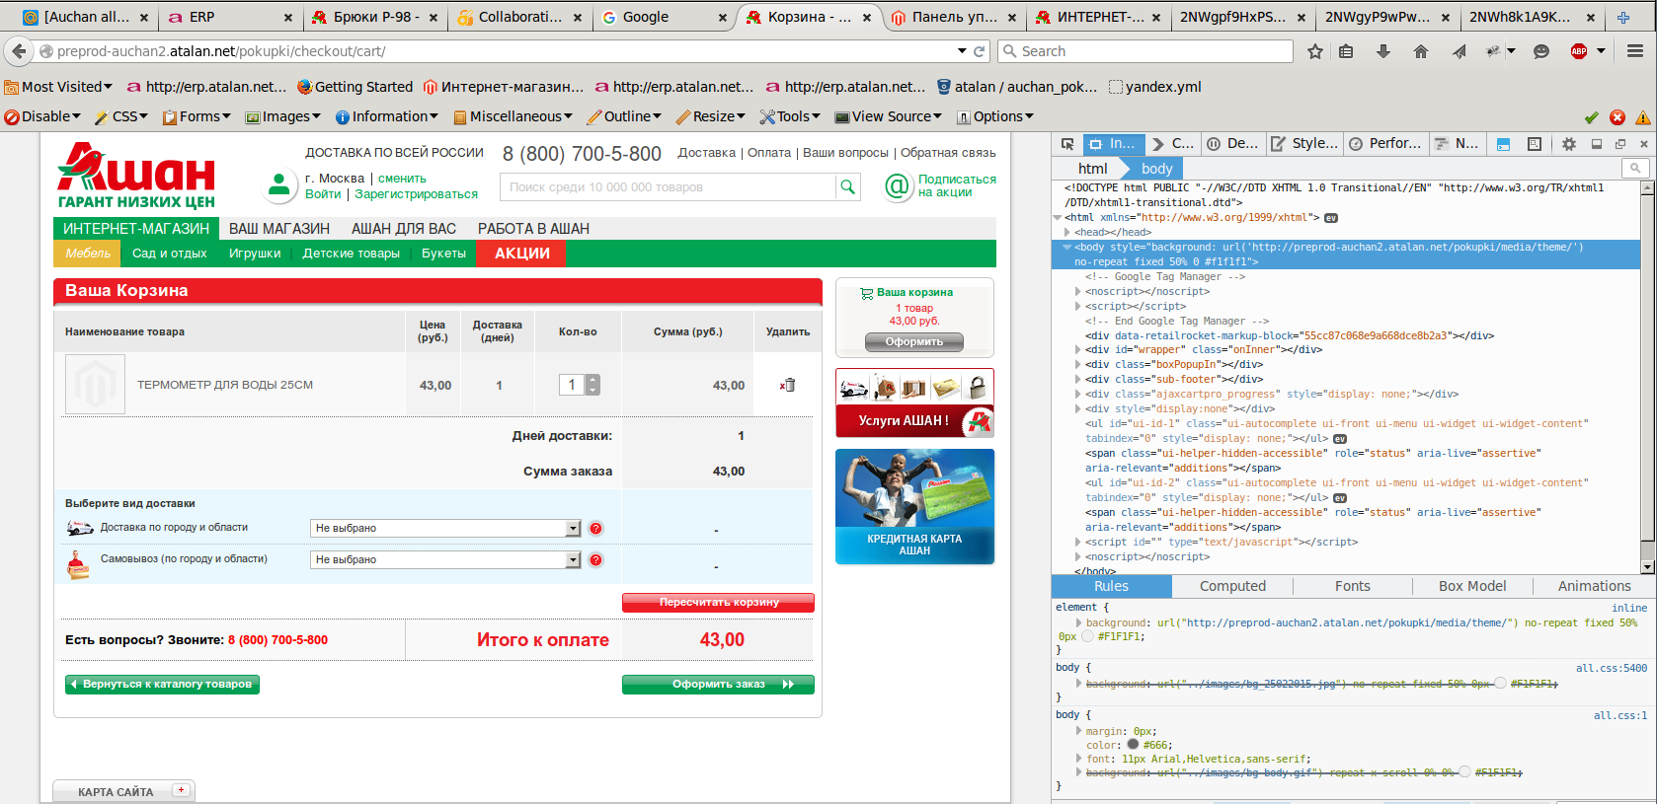Open the Firefox downloads arrow

point(1383,51)
